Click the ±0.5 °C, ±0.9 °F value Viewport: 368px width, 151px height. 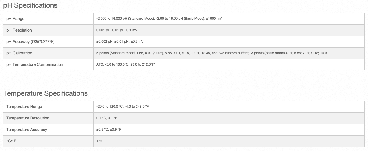(109, 130)
